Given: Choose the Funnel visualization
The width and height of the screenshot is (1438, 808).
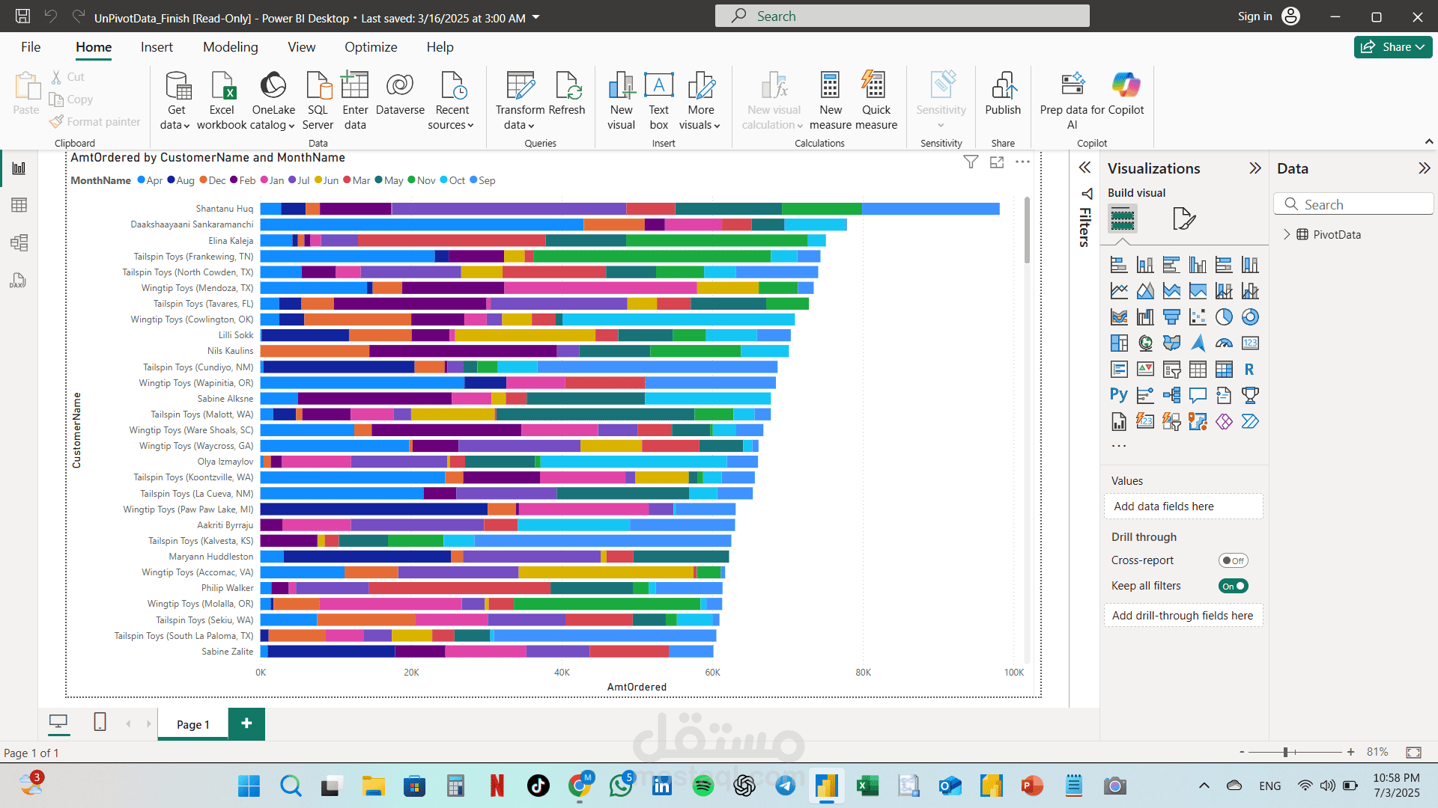Looking at the screenshot, I should (1171, 317).
